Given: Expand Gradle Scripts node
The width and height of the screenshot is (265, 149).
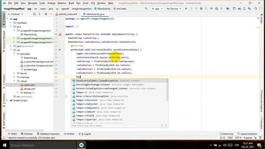Looking at the screenshot, I should [x=7, y=101].
